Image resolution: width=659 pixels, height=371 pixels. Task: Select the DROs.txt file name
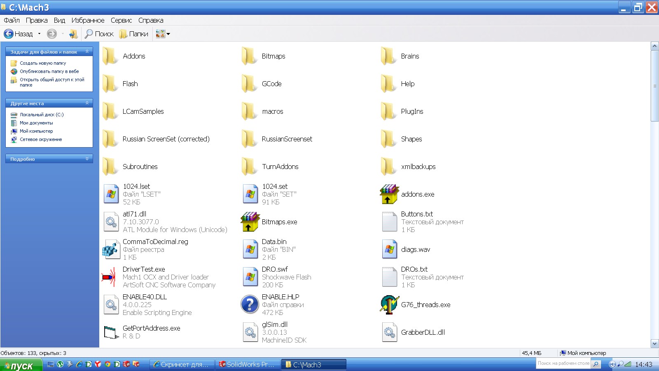tap(414, 269)
